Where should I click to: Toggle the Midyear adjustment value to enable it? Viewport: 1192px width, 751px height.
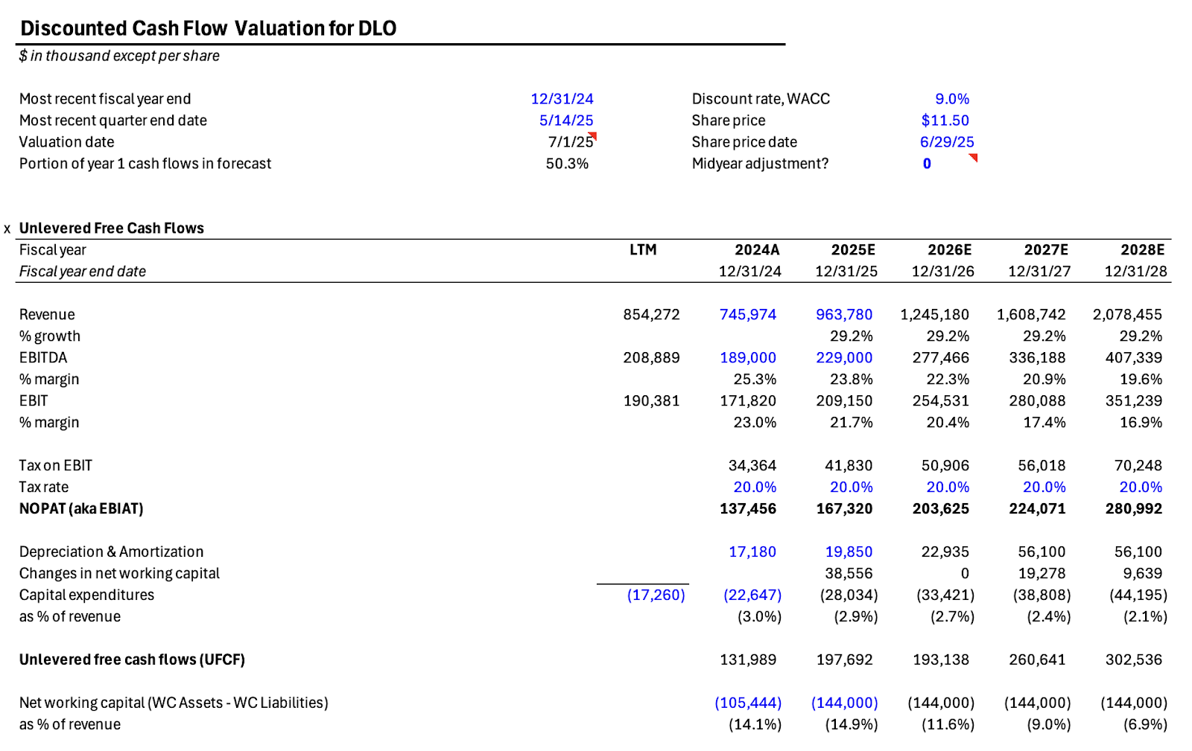(927, 163)
